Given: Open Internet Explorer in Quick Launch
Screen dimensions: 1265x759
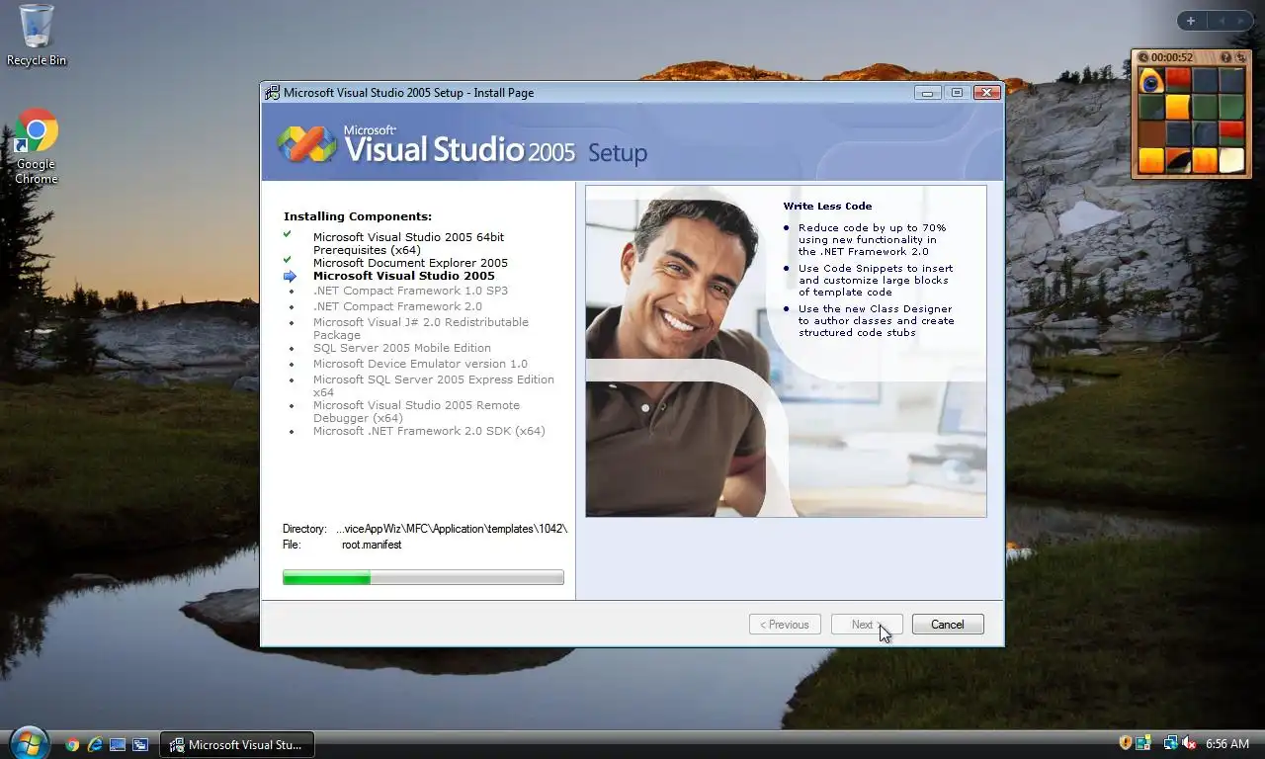Looking at the screenshot, I should click(95, 744).
